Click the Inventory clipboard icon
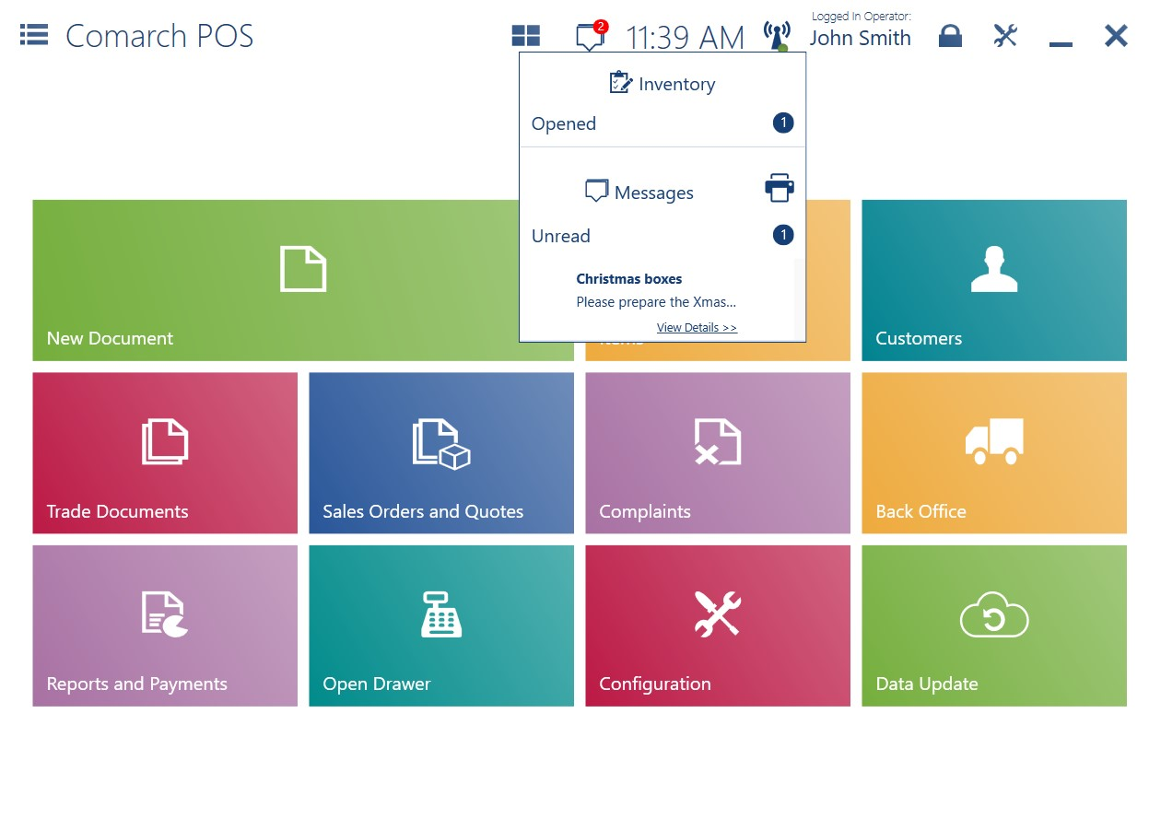1149x830 pixels. (x=621, y=83)
